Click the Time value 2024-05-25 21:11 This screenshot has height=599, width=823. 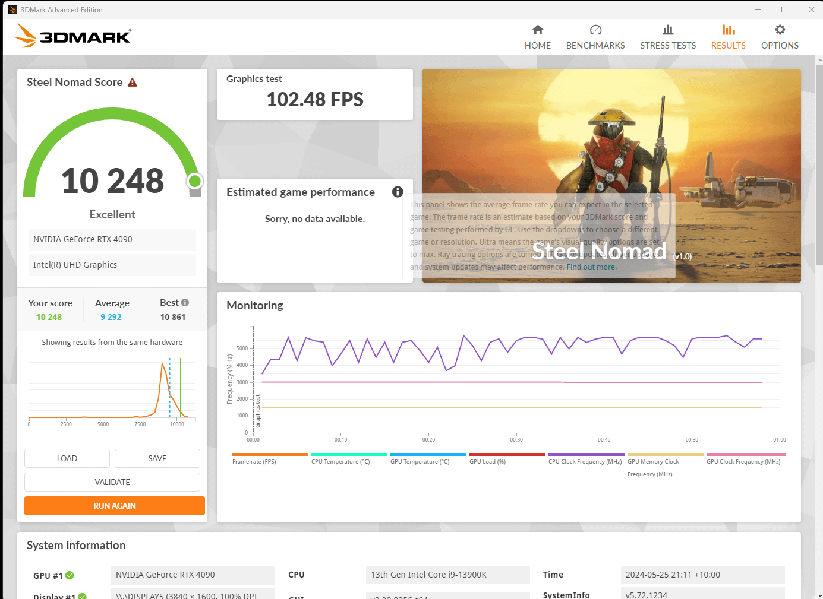pyautogui.click(x=703, y=575)
